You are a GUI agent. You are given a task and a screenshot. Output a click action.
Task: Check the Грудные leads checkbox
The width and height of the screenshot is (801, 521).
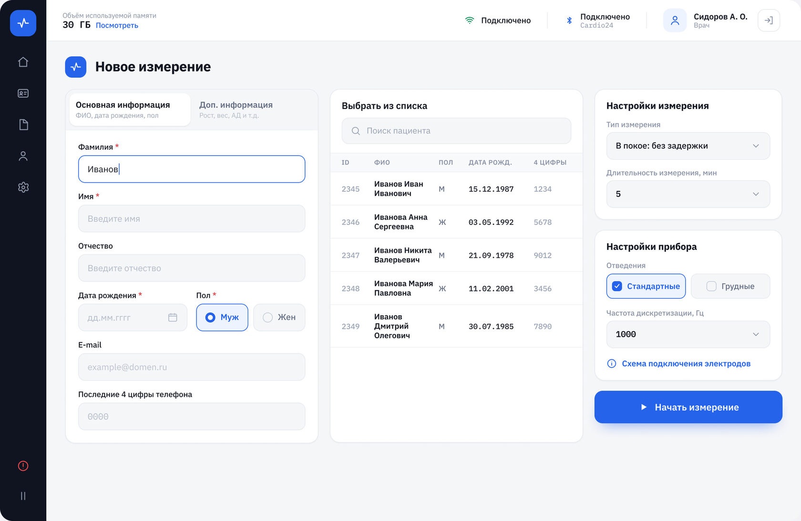pos(730,286)
